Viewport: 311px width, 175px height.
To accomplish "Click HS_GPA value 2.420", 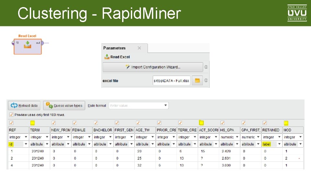I will tap(226, 151).
